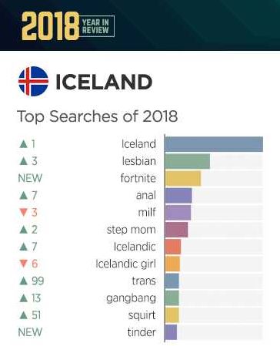
Task: Click the 'trans' search term label
Action: [144, 281]
